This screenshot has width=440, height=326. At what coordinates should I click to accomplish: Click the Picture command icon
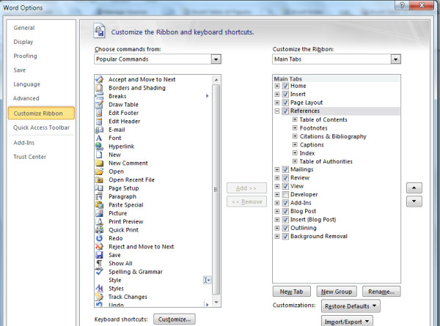pyautogui.click(x=99, y=213)
